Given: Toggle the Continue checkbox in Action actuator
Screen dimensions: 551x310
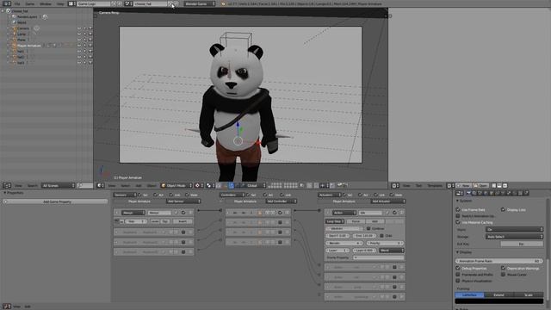Looking at the screenshot, I should tap(368, 229).
